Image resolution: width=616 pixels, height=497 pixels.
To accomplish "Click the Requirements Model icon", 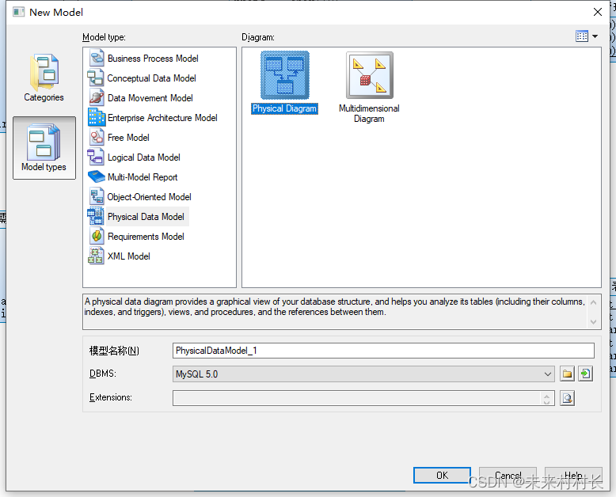I will tap(97, 236).
